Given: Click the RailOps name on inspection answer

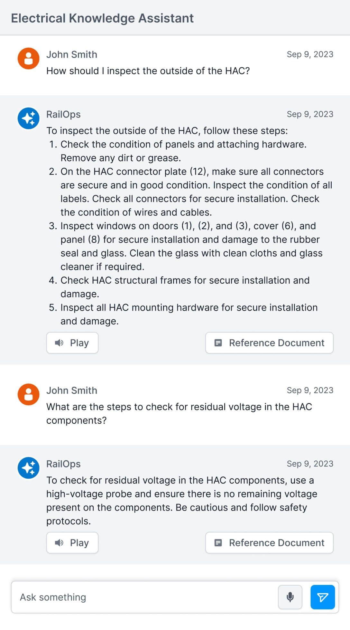Looking at the screenshot, I should click(x=63, y=114).
